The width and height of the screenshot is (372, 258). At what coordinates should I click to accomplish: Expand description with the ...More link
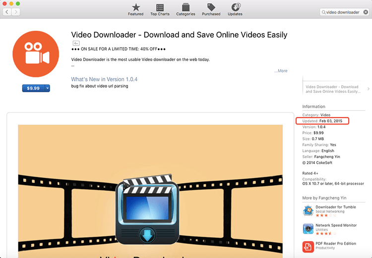pyautogui.click(x=281, y=71)
